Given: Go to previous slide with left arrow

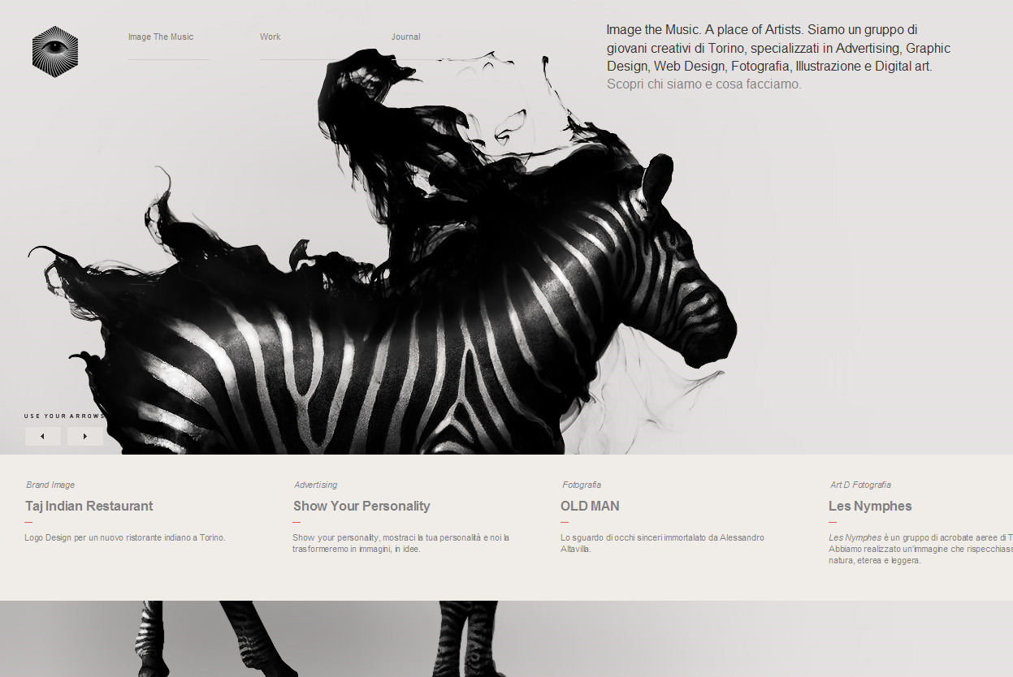Looking at the screenshot, I should (x=43, y=436).
